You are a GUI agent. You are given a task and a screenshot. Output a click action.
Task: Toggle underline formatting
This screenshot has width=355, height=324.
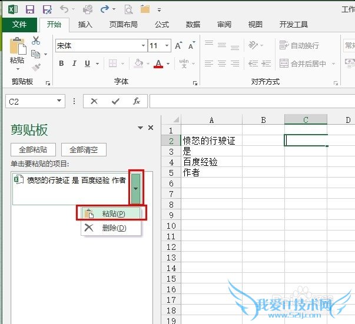tap(87, 64)
